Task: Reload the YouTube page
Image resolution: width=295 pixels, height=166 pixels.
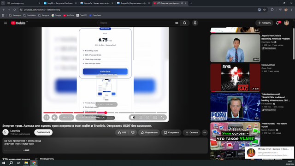Action: coord(14,10)
